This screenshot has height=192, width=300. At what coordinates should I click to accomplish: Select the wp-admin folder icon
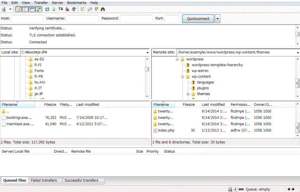point(188,71)
